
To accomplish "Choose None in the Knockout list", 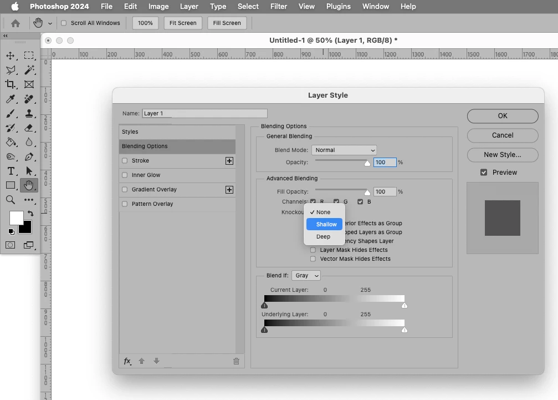I will pos(324,212).
